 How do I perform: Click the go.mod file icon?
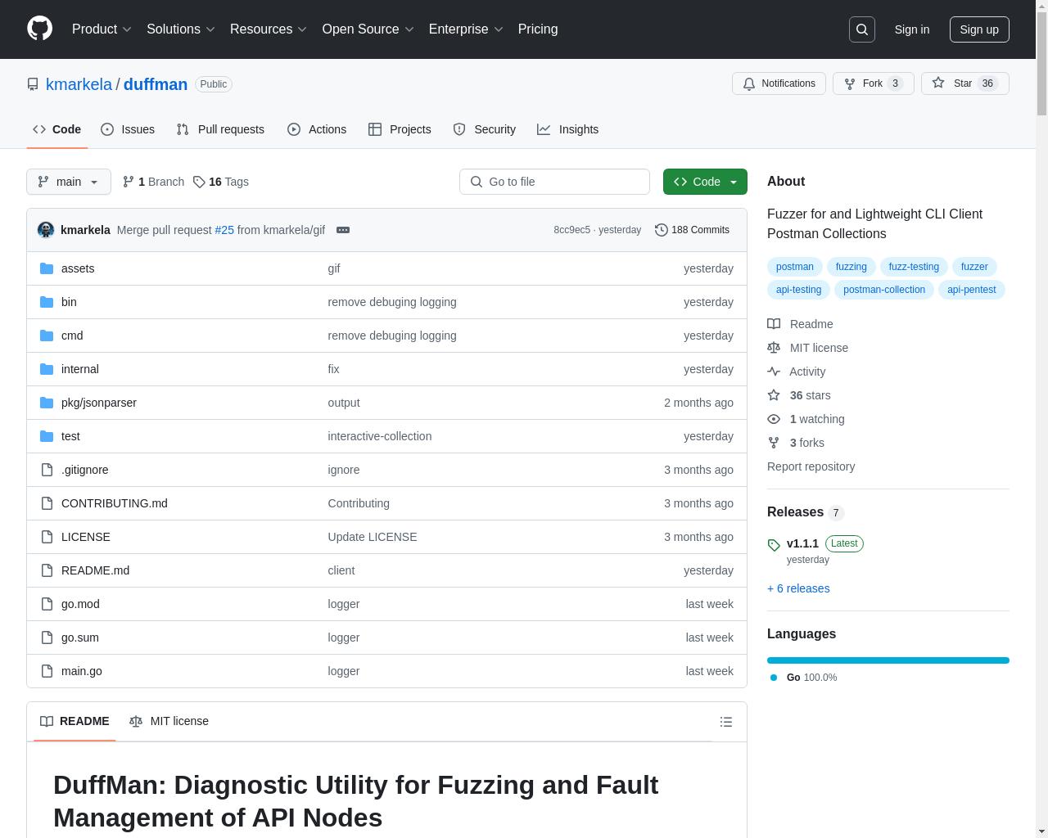47,604
